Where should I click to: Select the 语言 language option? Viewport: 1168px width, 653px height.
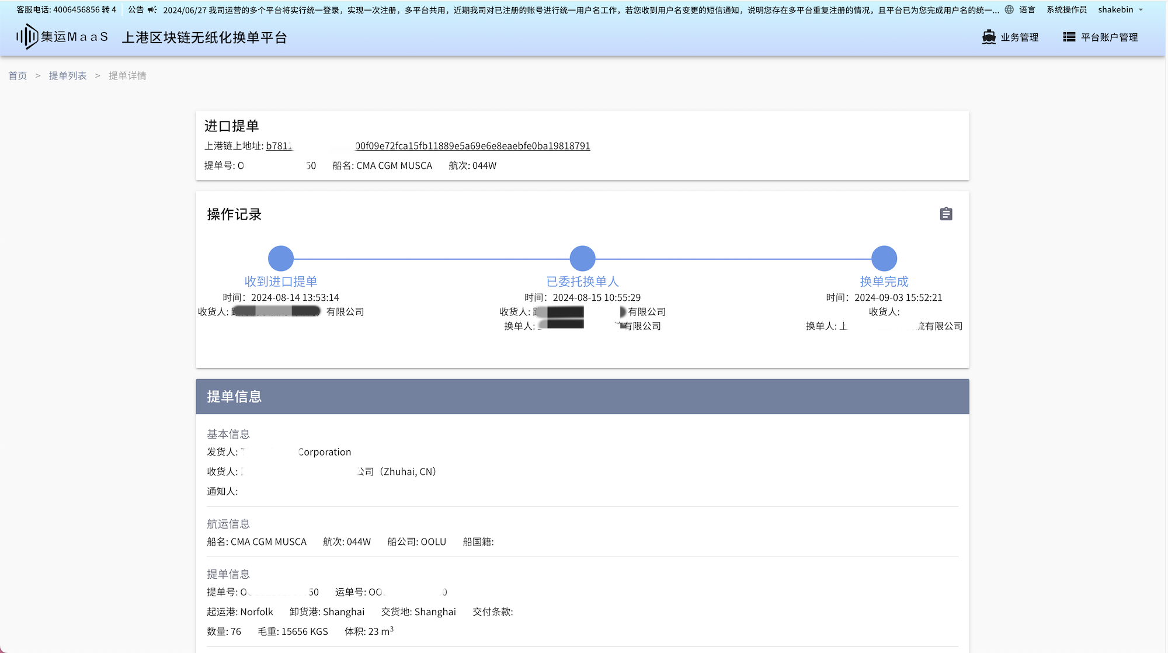(1027, 10)
